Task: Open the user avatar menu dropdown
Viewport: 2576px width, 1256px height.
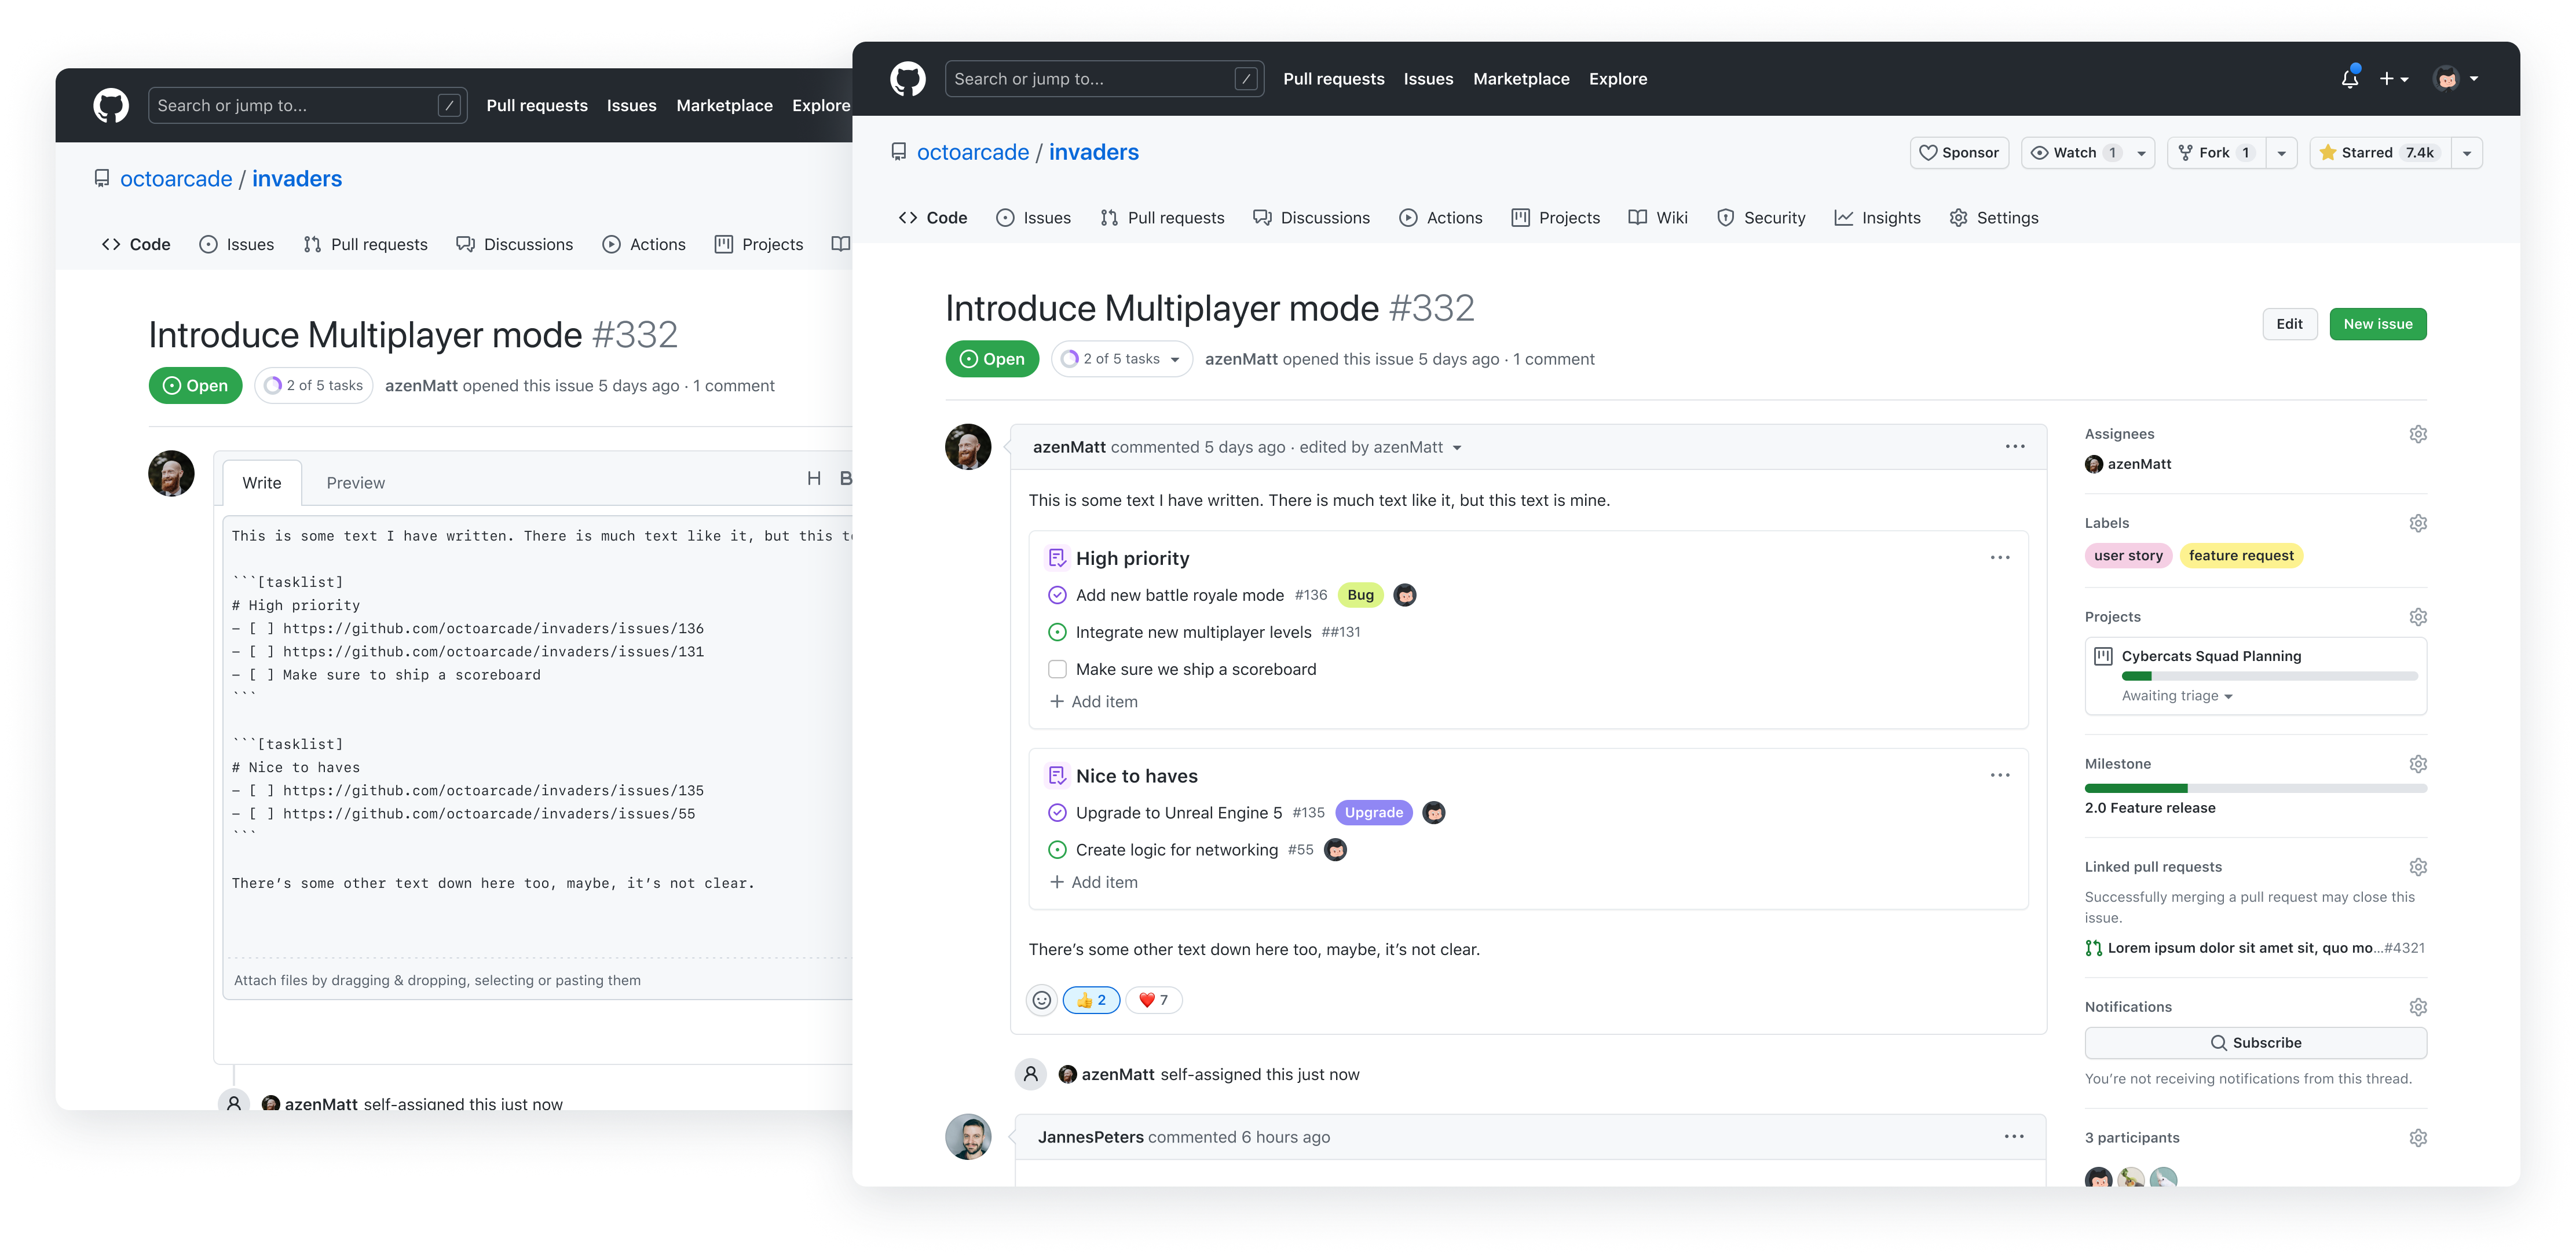Action: point(2455,78)
